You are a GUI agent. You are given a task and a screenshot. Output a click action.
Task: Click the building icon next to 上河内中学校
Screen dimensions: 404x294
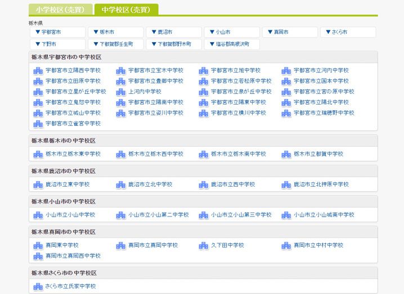[121, 92]
